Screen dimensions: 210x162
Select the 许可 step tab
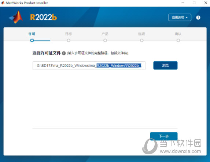32,34
